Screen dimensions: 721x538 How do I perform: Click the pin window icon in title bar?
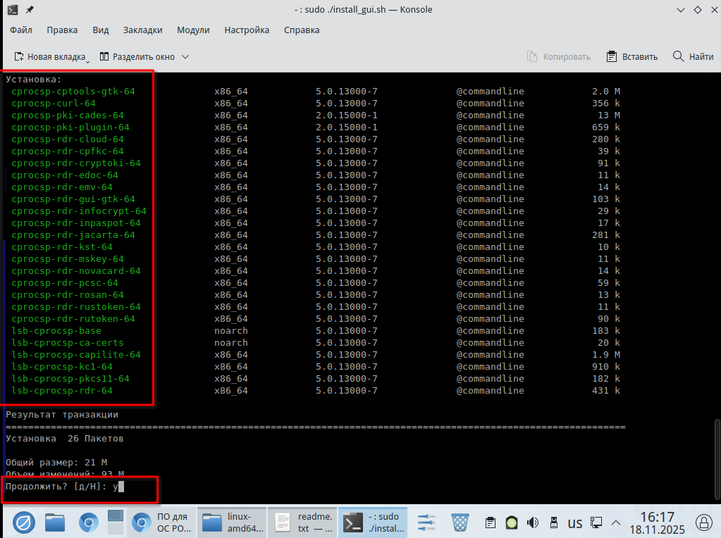pos(29,10)
